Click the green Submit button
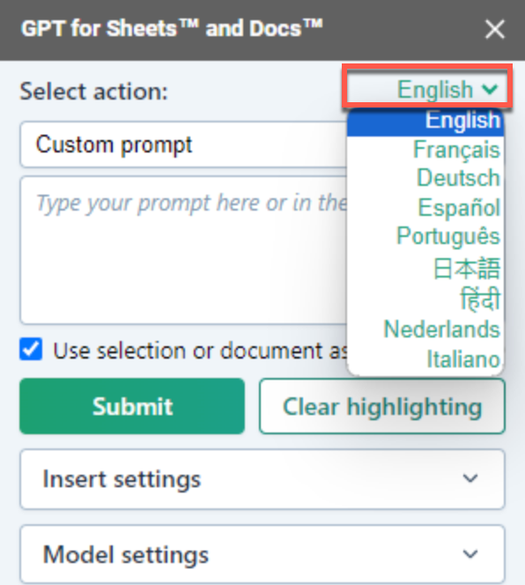This screenshot has width=525, height=585. pos(132,406)
